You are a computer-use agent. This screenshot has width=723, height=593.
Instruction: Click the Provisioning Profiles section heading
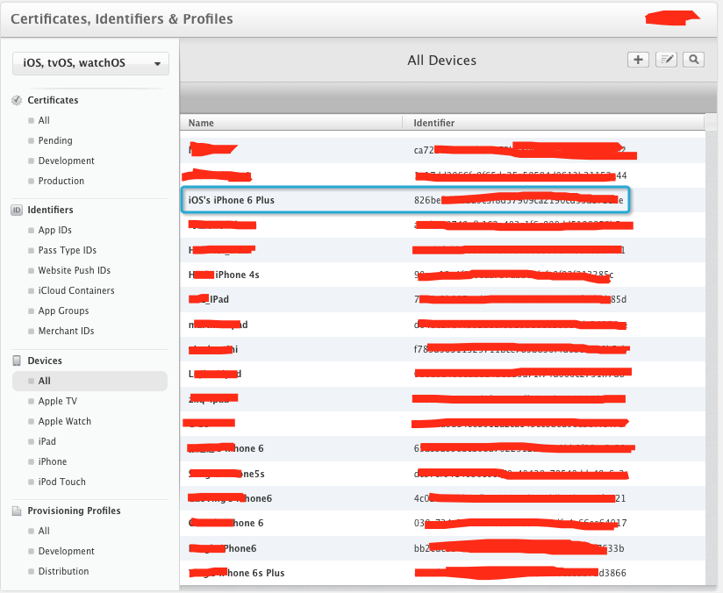point(74,511)
